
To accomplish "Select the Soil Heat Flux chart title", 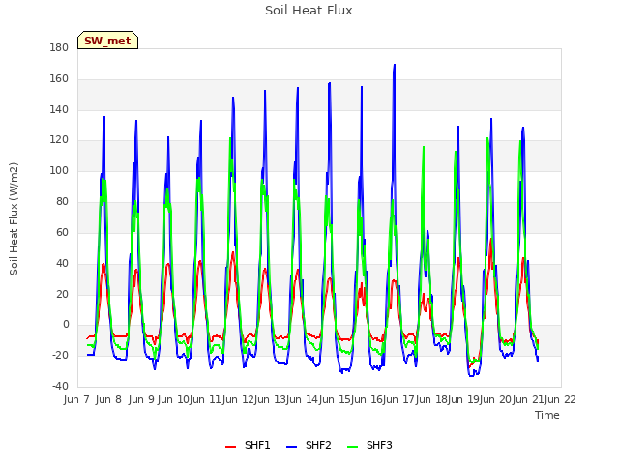I will [309, 11].
